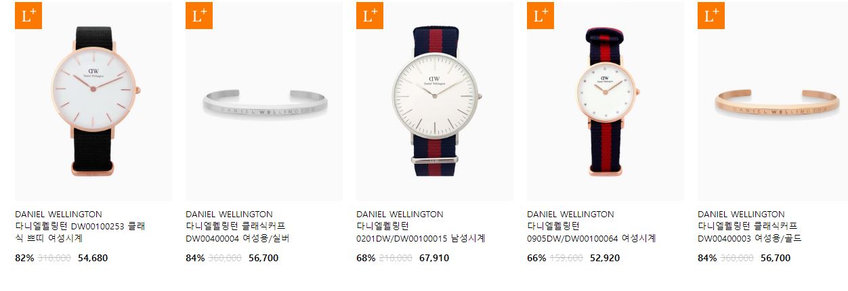
Task: Click the orange L+ badge on the black strap watch
Action: click(28, 16)
